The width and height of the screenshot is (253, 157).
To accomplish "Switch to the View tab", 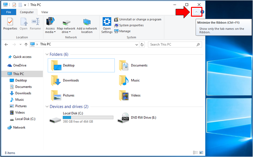I will 45,12.
